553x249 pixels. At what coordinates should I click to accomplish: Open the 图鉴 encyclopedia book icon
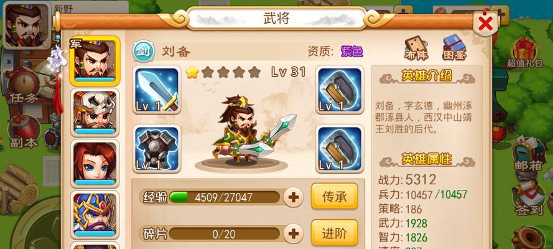tap(455, 47)
